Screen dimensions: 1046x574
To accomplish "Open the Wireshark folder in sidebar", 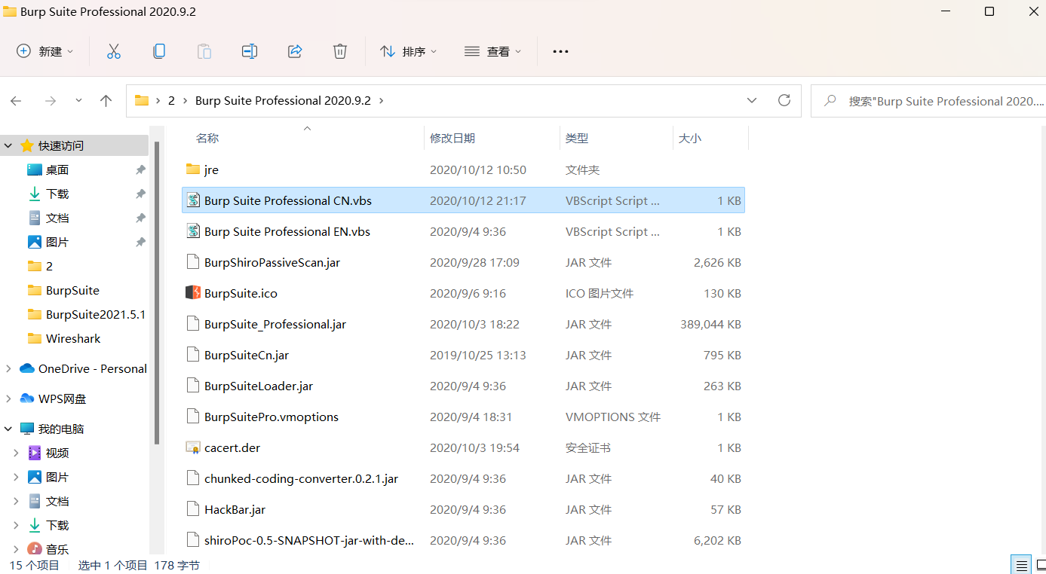I will tap(73, 339).
